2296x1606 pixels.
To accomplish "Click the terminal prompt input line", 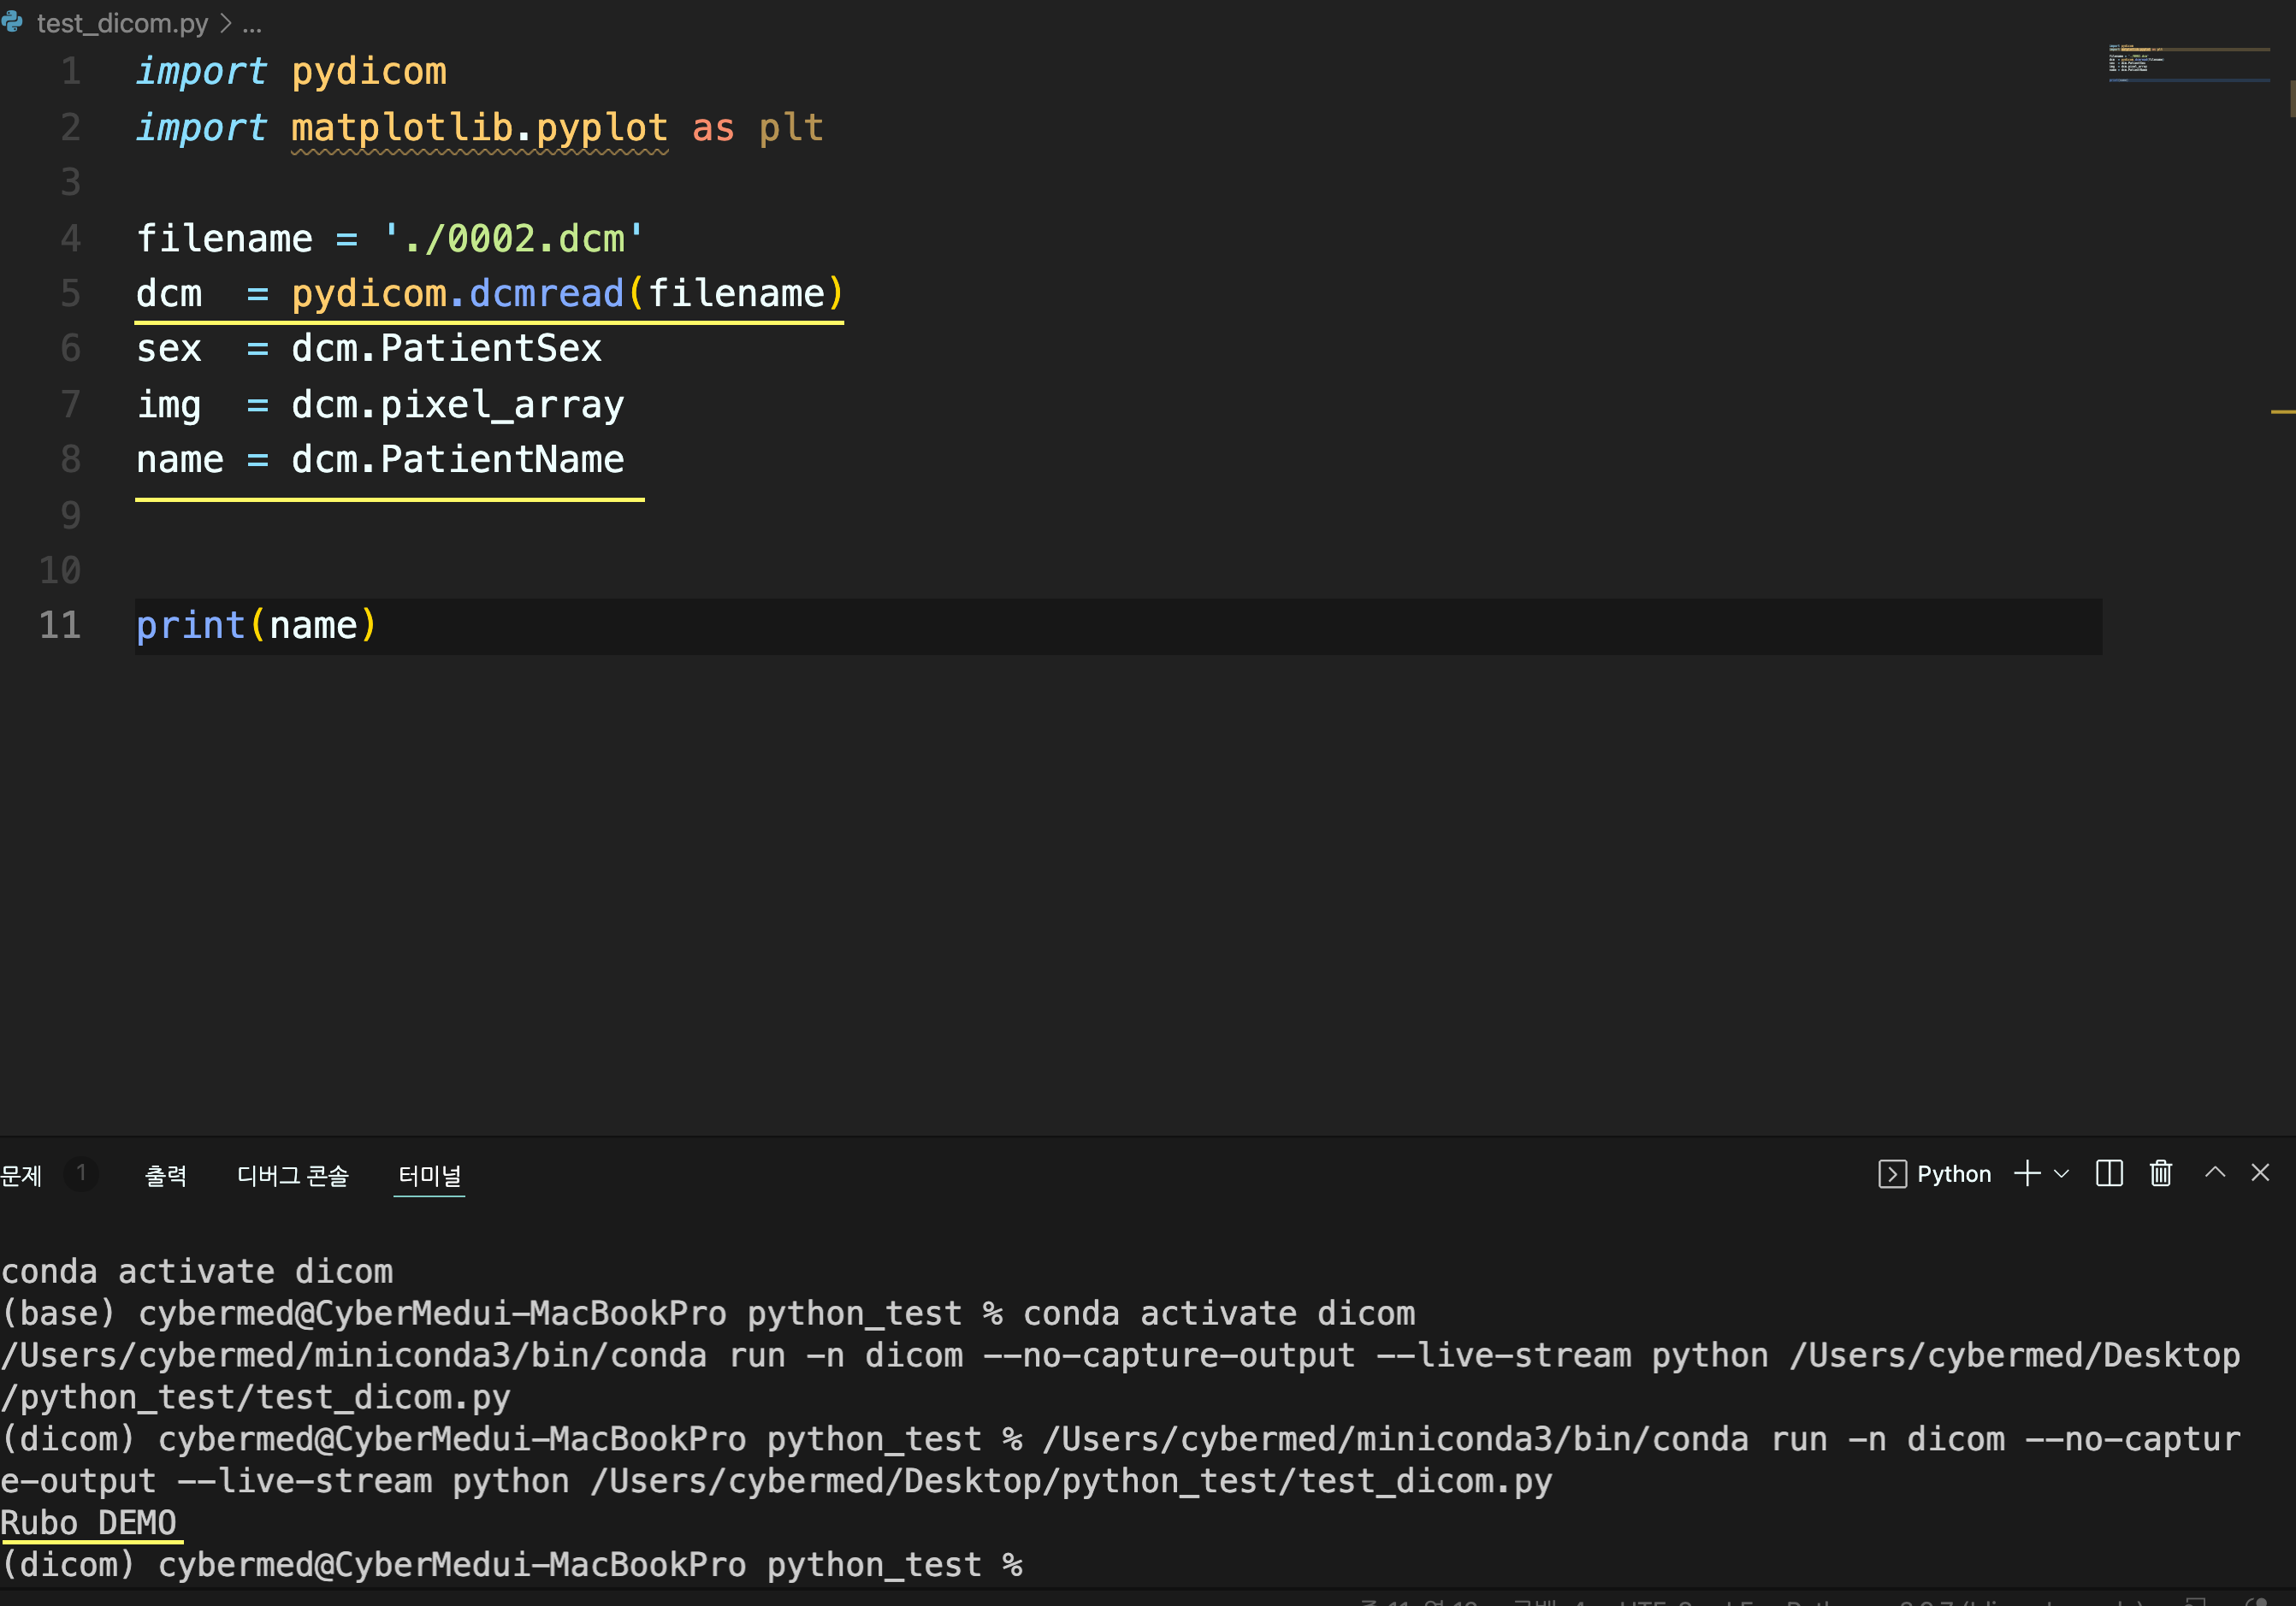I will [1100, 1564].
